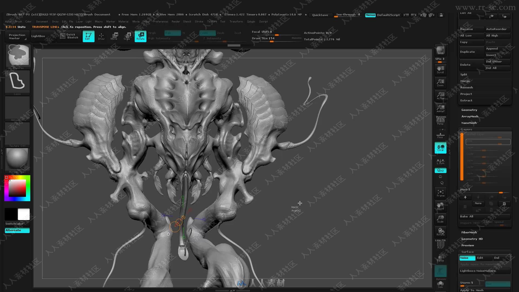519x292 pixels.
Task: Open Quick Sketch
Action: [x=69, y=36]
